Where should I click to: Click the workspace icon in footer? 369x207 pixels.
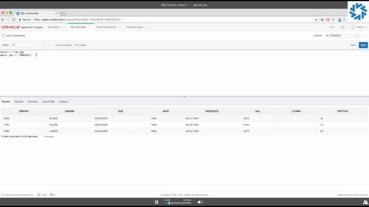[x=39, y=195]
